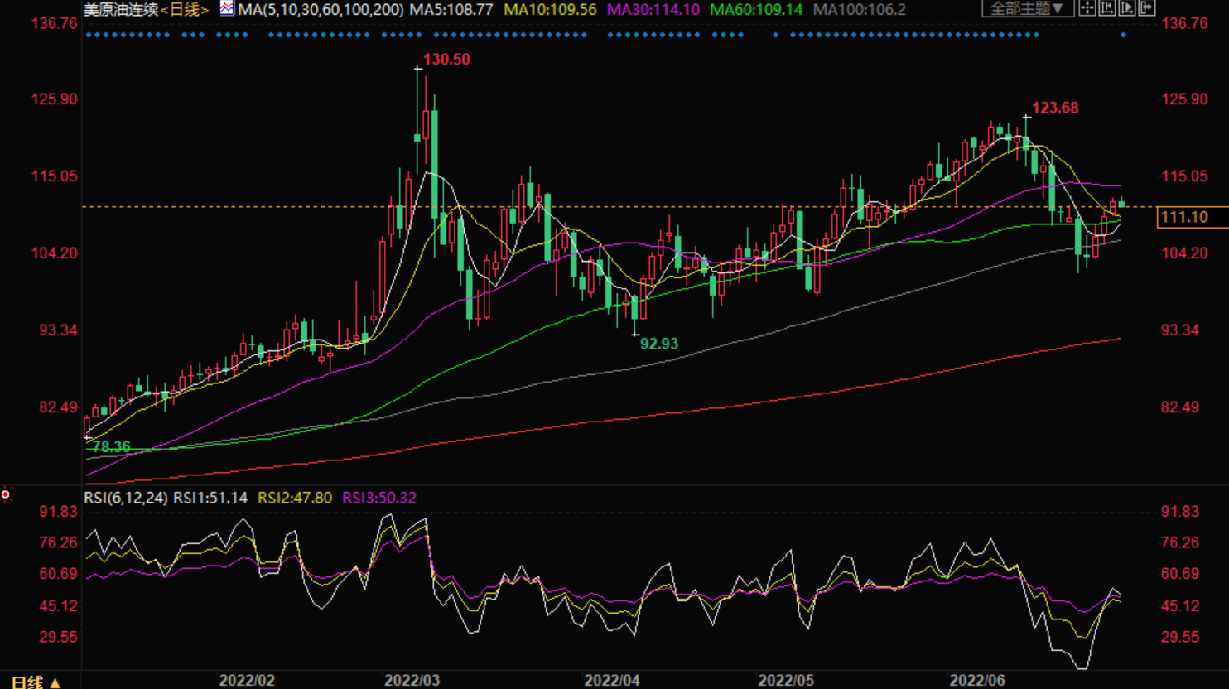Click the RSI2:47.80 yellow legend
The width and height of the screenshot is (1229, 689).
tap(295, 498)
